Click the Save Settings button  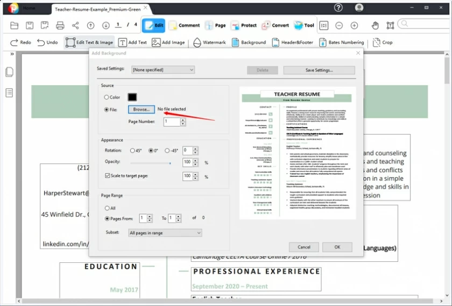tap(319, 70)
